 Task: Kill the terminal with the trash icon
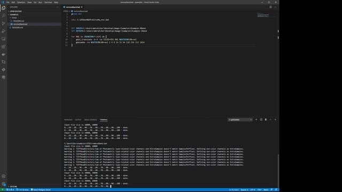(x=266, y=119)
